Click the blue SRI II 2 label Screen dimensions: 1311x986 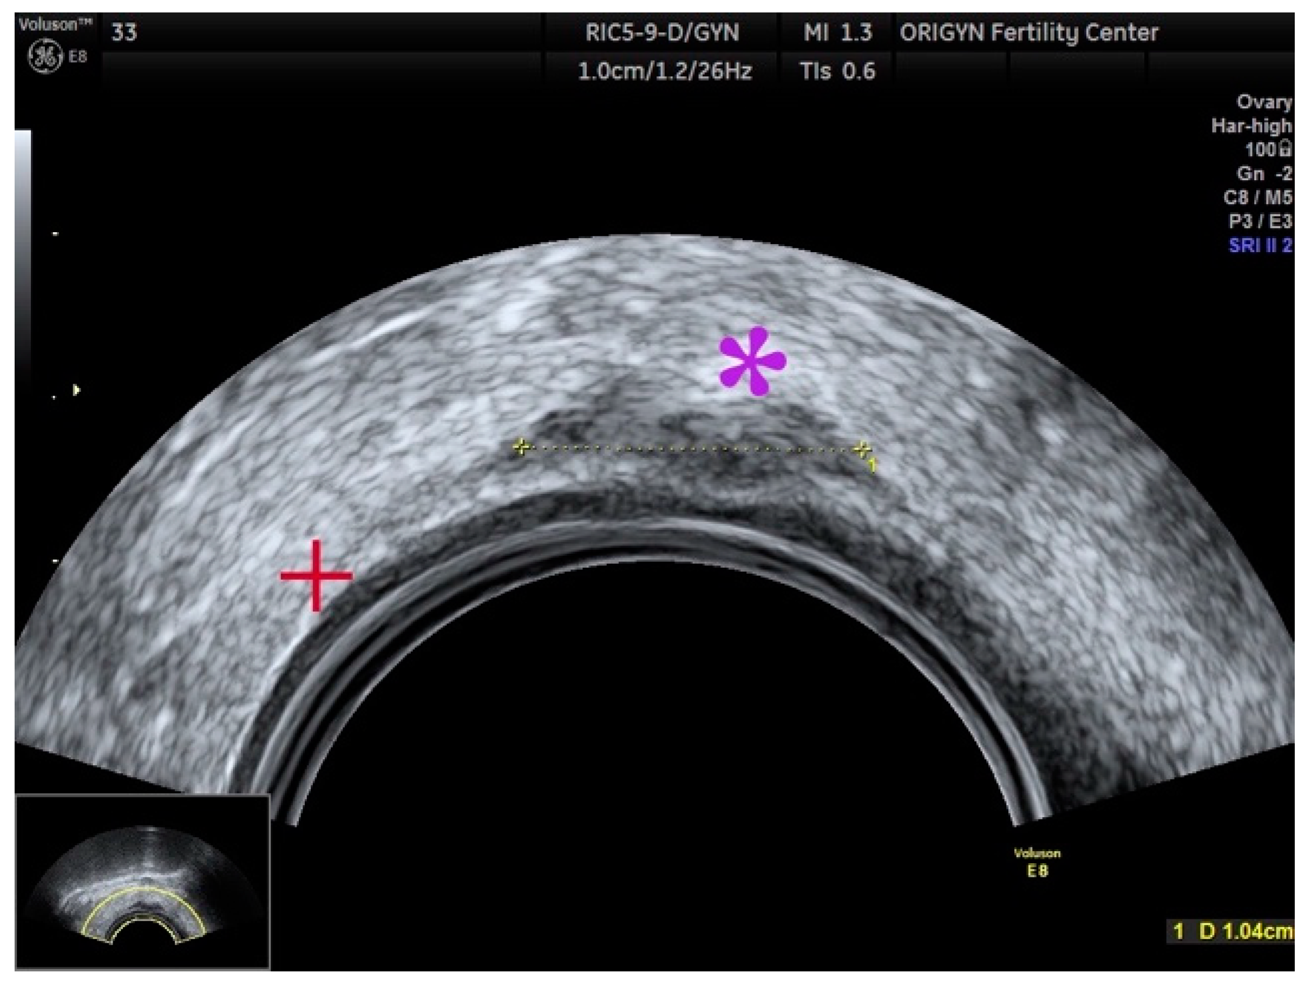click(x=1260, y=245)
